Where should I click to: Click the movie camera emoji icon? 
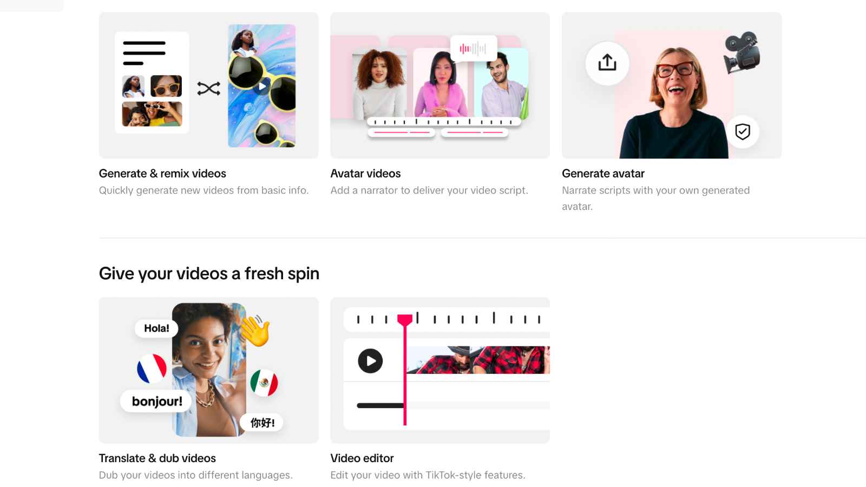pyautogui.click(x=742, y=52)
